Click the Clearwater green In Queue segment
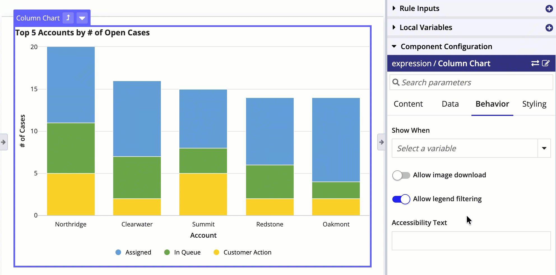The height and width of the screenshot is (275, 556). 137,178
